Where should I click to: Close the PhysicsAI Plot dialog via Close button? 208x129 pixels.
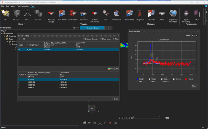coord(194,86)
